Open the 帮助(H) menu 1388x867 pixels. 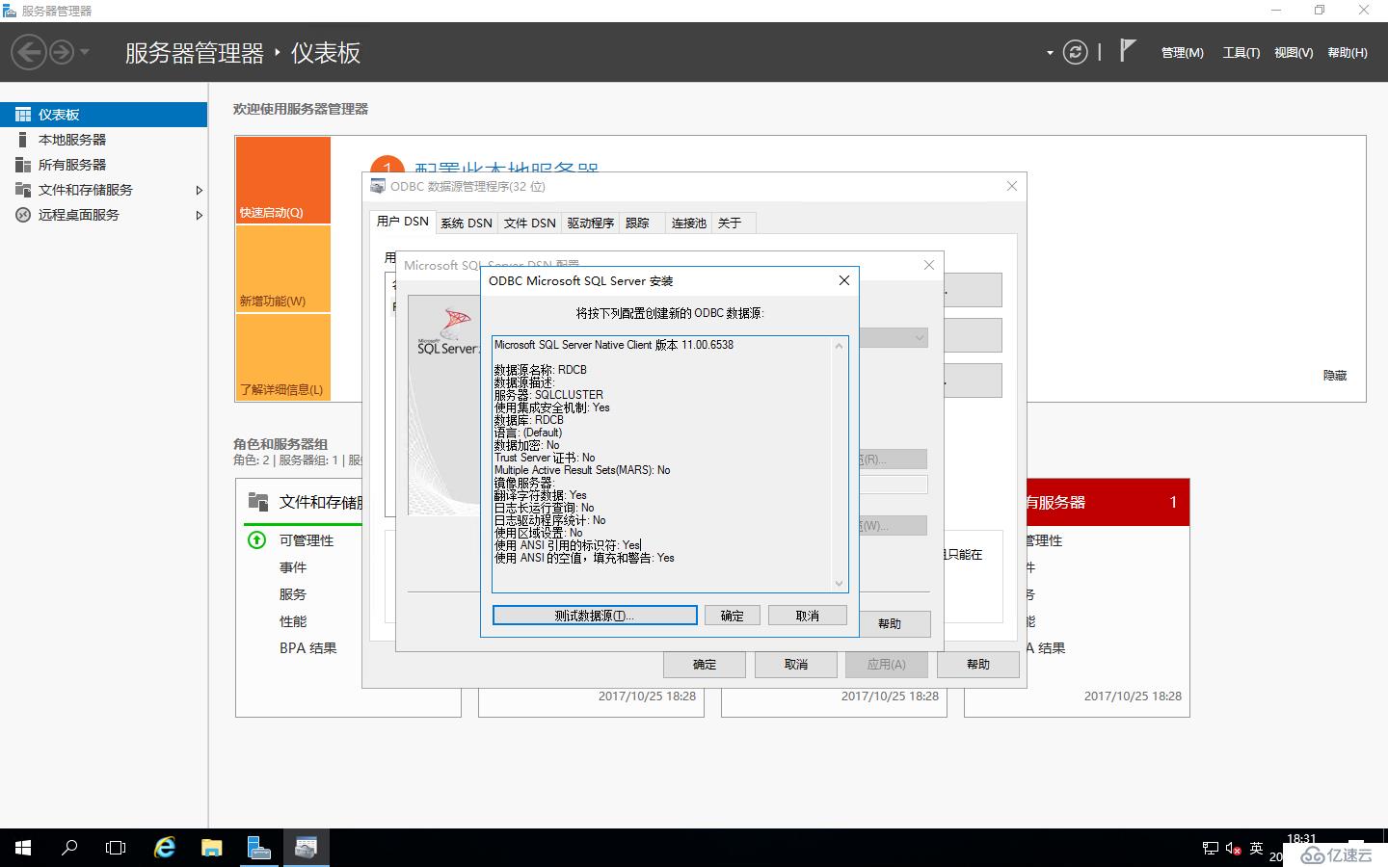1348,53
